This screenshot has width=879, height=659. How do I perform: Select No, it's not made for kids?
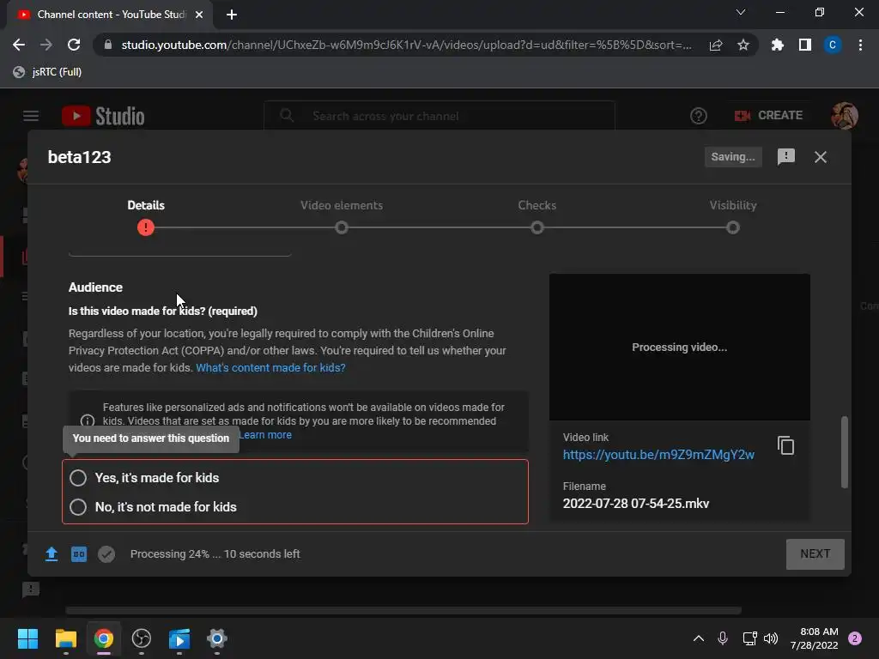click(153, 507)
